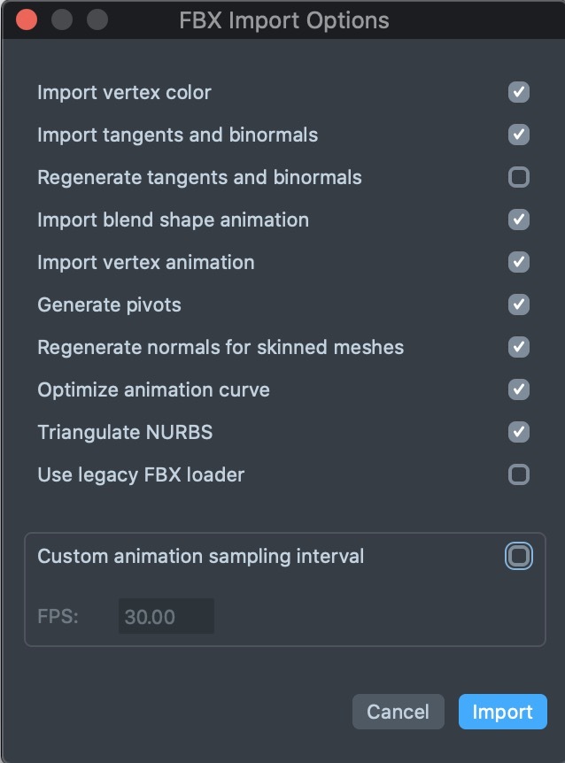Toggle Import blend shape animation checkbox
Screen dimensions: 565x763
coord(519,220)
